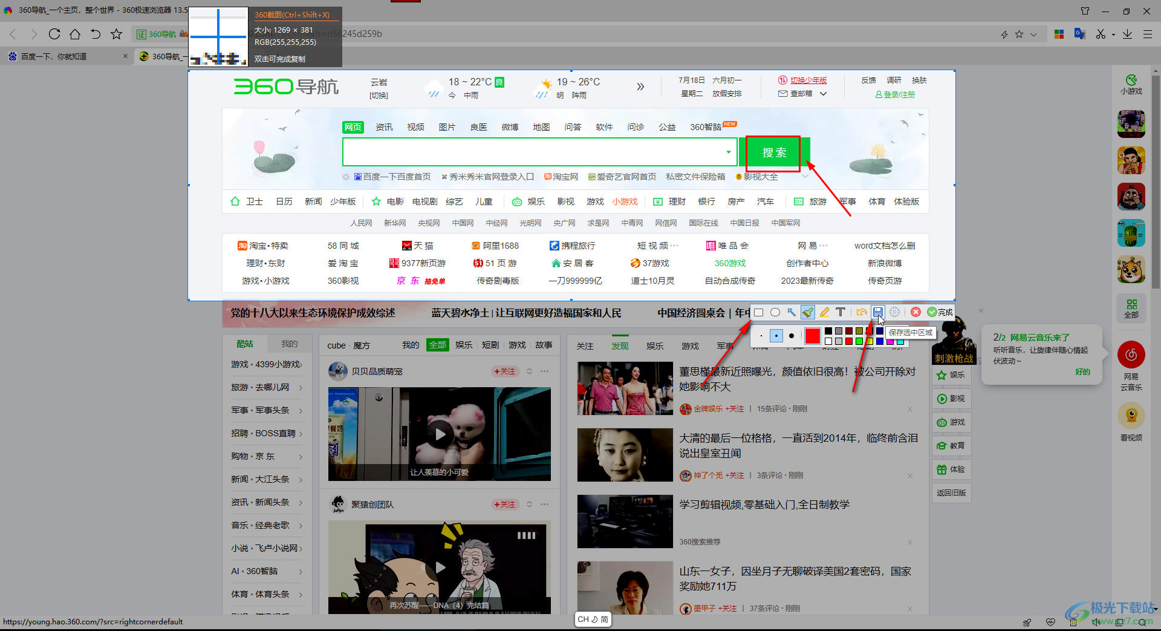Click the green 搜索 button

774,152
